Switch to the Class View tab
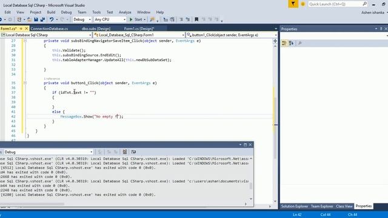The image size is (388, 218). (344, 206)
